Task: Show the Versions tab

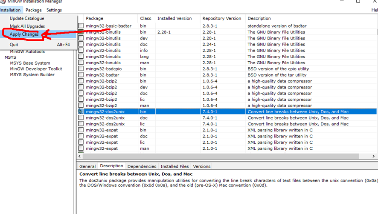Action: click(x=202, y=166)
